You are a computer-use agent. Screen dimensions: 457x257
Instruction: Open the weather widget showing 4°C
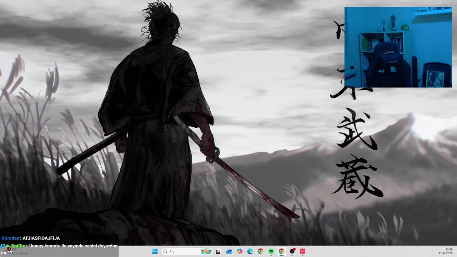(16, 251)
